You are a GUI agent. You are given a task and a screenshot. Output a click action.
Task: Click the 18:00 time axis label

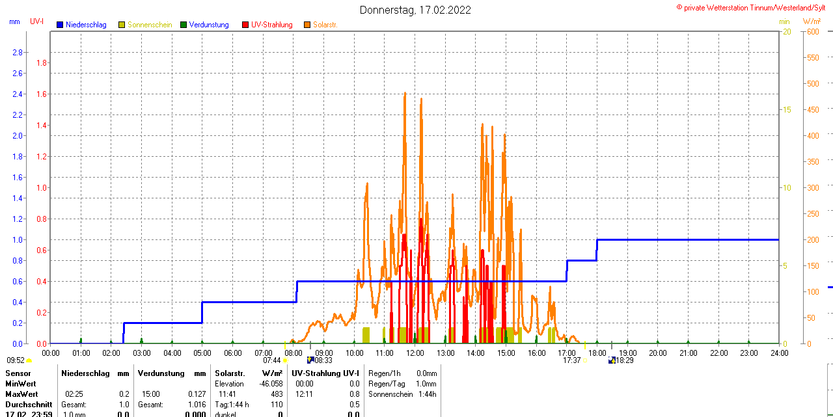click(x=597, y=353)
